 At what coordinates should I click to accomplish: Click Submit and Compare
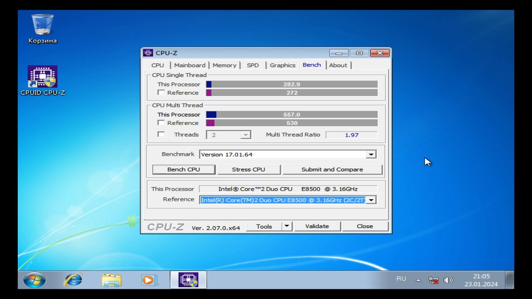[x=332, y=170]
